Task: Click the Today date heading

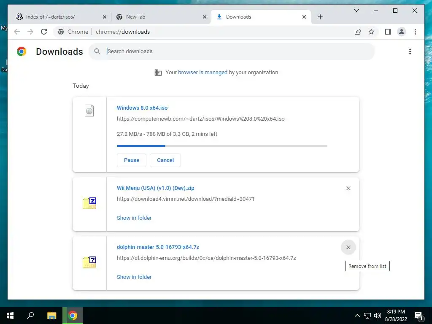Action: 81,86
